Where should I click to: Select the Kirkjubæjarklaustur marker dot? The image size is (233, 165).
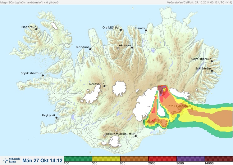click(135, 136)
